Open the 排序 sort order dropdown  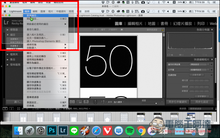(119, 102)
